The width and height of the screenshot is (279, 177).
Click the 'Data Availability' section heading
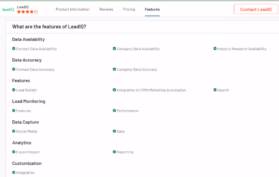click(28, 39)
